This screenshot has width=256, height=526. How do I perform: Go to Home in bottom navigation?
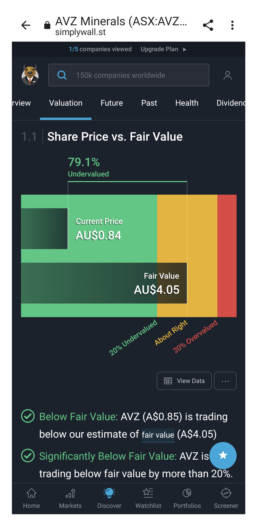(32, 498)
